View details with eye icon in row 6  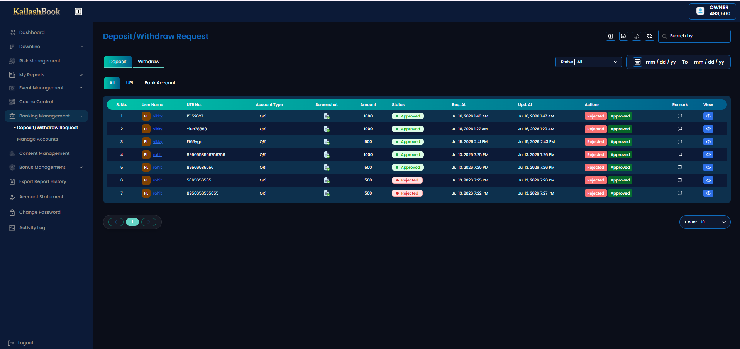pyautogui.click(x=708, y=180)
